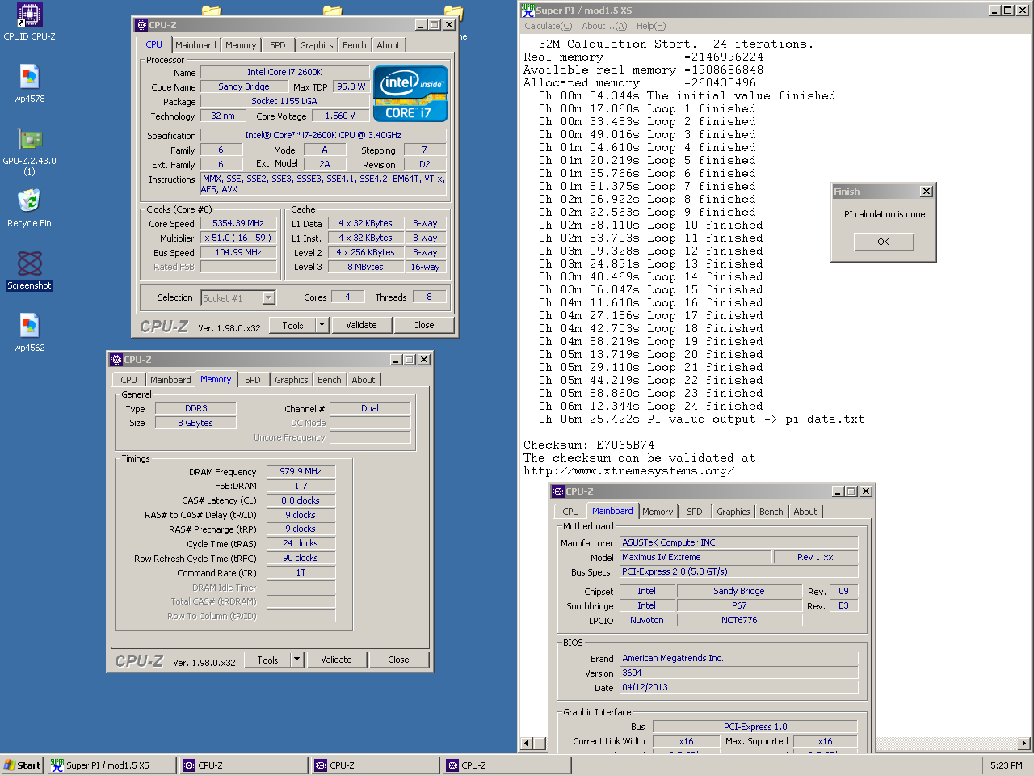Select Graphics tab in CPU-Z Memory window
Viewport: 1034px width, 776px height.
click(x=292, y=380)
